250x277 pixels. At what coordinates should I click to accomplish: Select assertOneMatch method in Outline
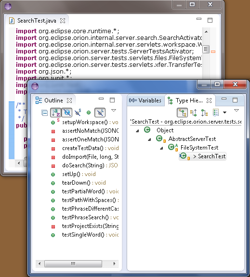tap(90, 139)
